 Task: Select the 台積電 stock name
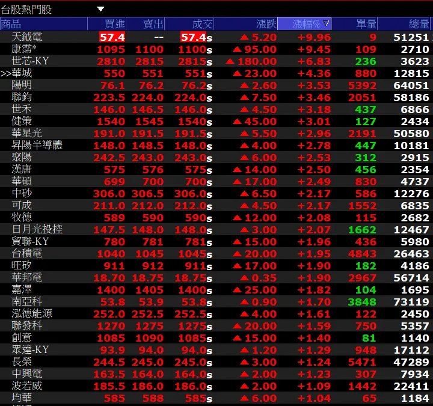[27, 254]
